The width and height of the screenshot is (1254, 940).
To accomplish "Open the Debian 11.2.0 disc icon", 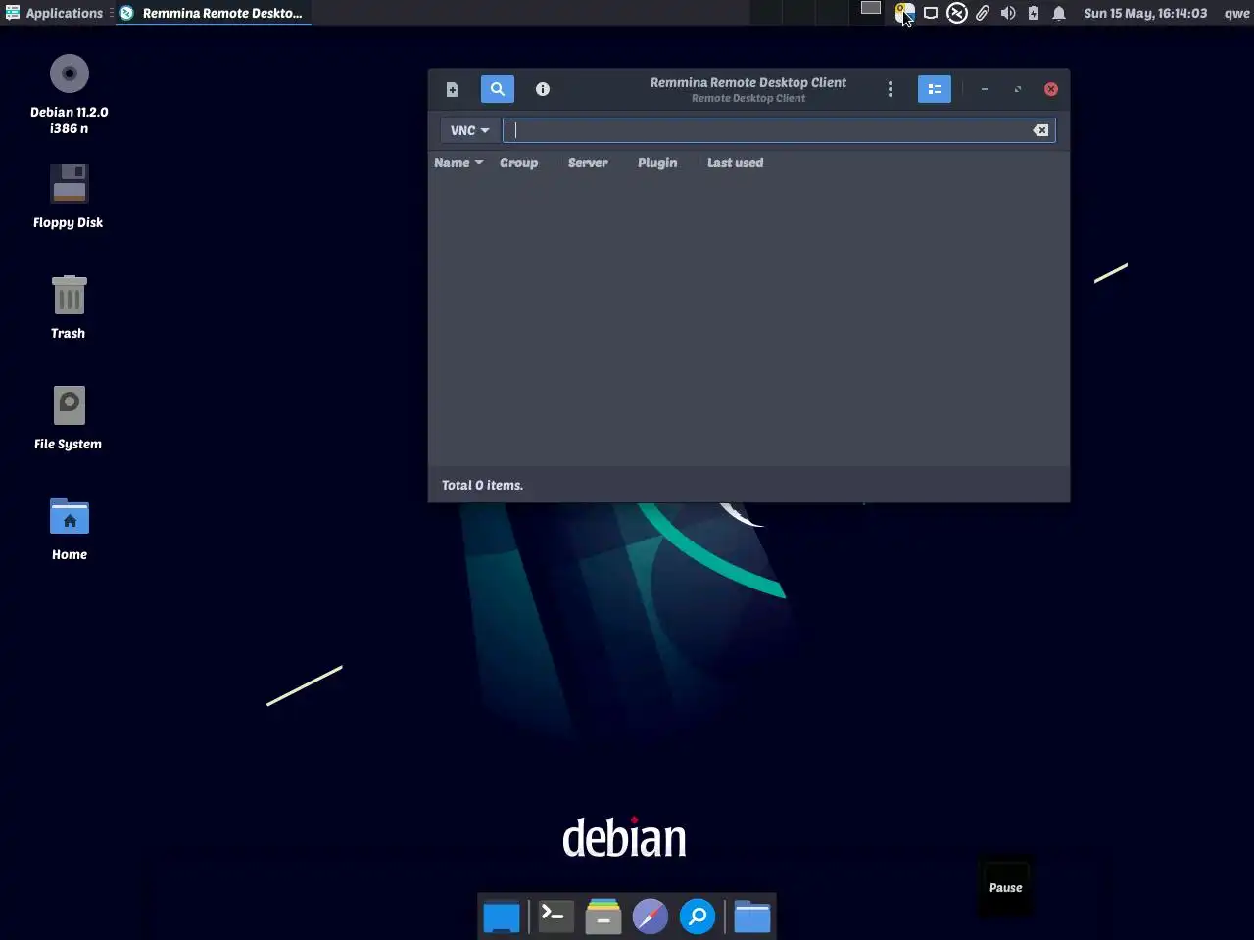I will pos(70,94).
